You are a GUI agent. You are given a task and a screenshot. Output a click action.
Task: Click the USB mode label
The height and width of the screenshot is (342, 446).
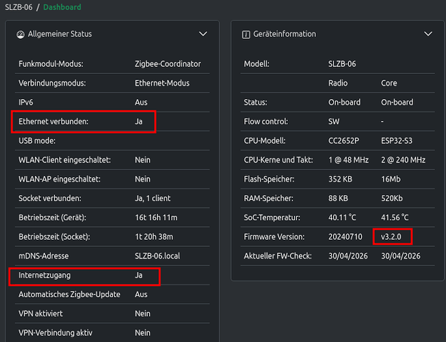click(37, 140)
